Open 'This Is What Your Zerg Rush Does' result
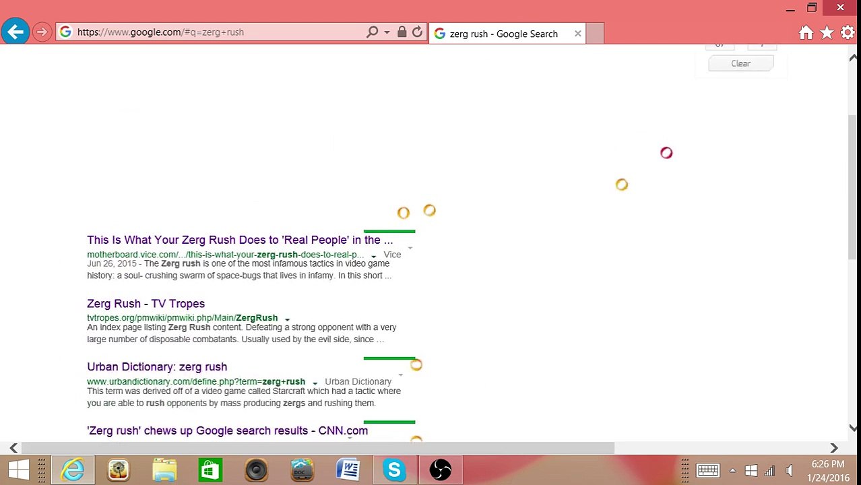 (x=240, y=240)
